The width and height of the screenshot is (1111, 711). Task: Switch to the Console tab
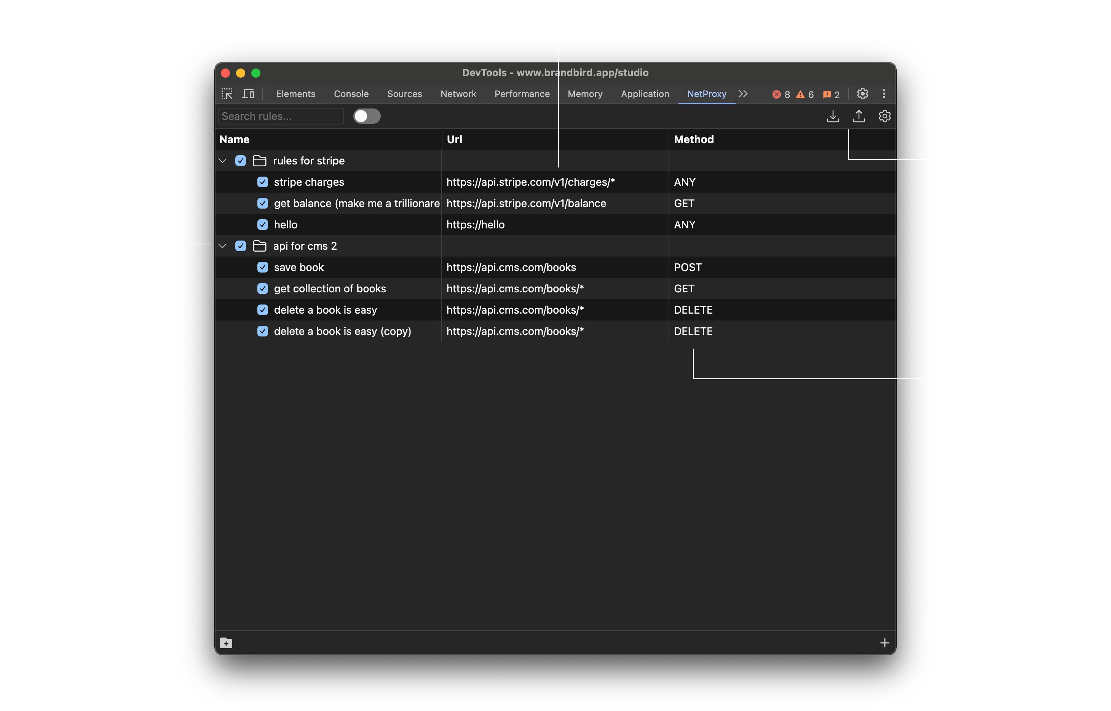351,94
